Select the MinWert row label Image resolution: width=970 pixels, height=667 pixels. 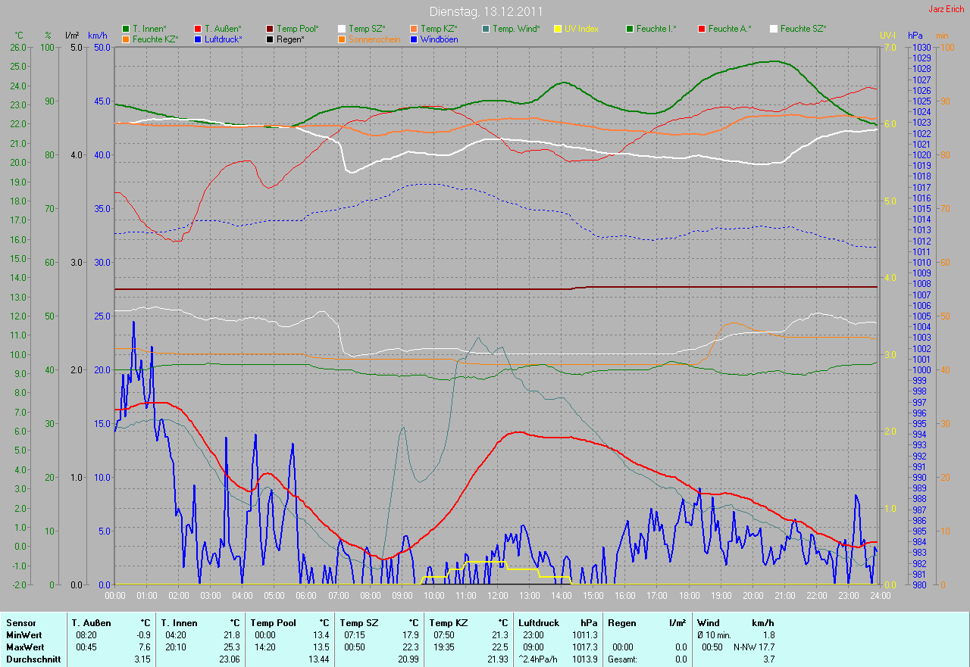pos(23,635)
